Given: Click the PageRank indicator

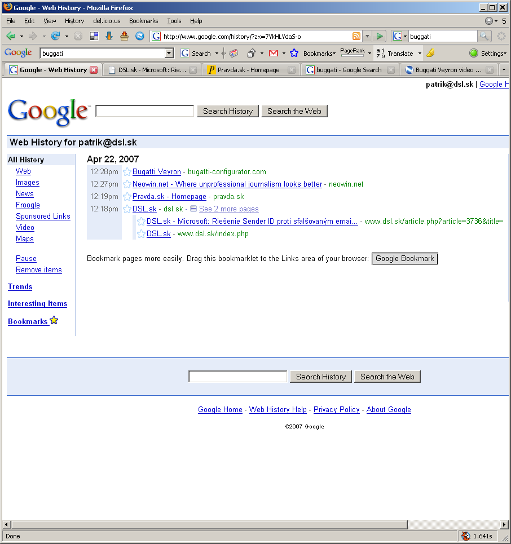Looking at the screenshot, I should tap(353, 52).
